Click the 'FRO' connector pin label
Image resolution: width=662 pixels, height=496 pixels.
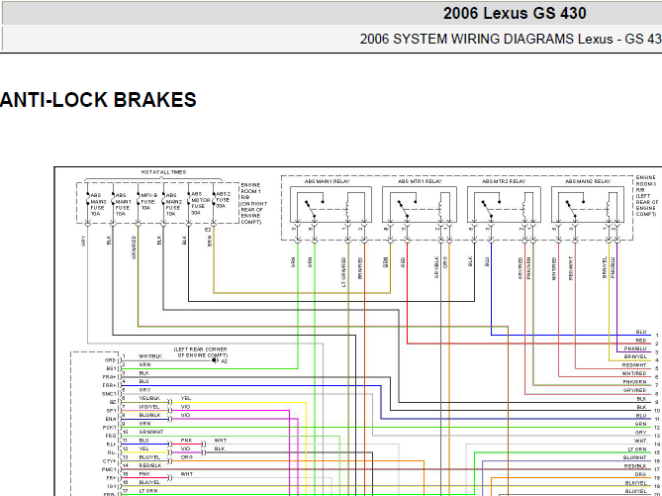coord(110,436)
